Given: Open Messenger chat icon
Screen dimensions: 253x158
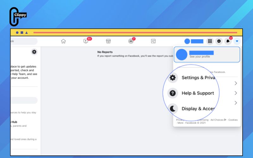Looking at the screenshot, I should coord(219,41).
